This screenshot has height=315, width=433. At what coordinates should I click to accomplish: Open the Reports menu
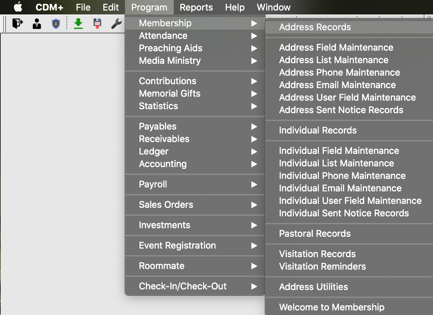coord(196,7)
